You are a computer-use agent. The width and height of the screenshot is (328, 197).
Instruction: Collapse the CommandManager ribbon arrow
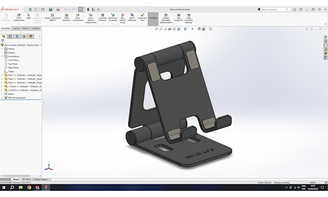(326, 24)
